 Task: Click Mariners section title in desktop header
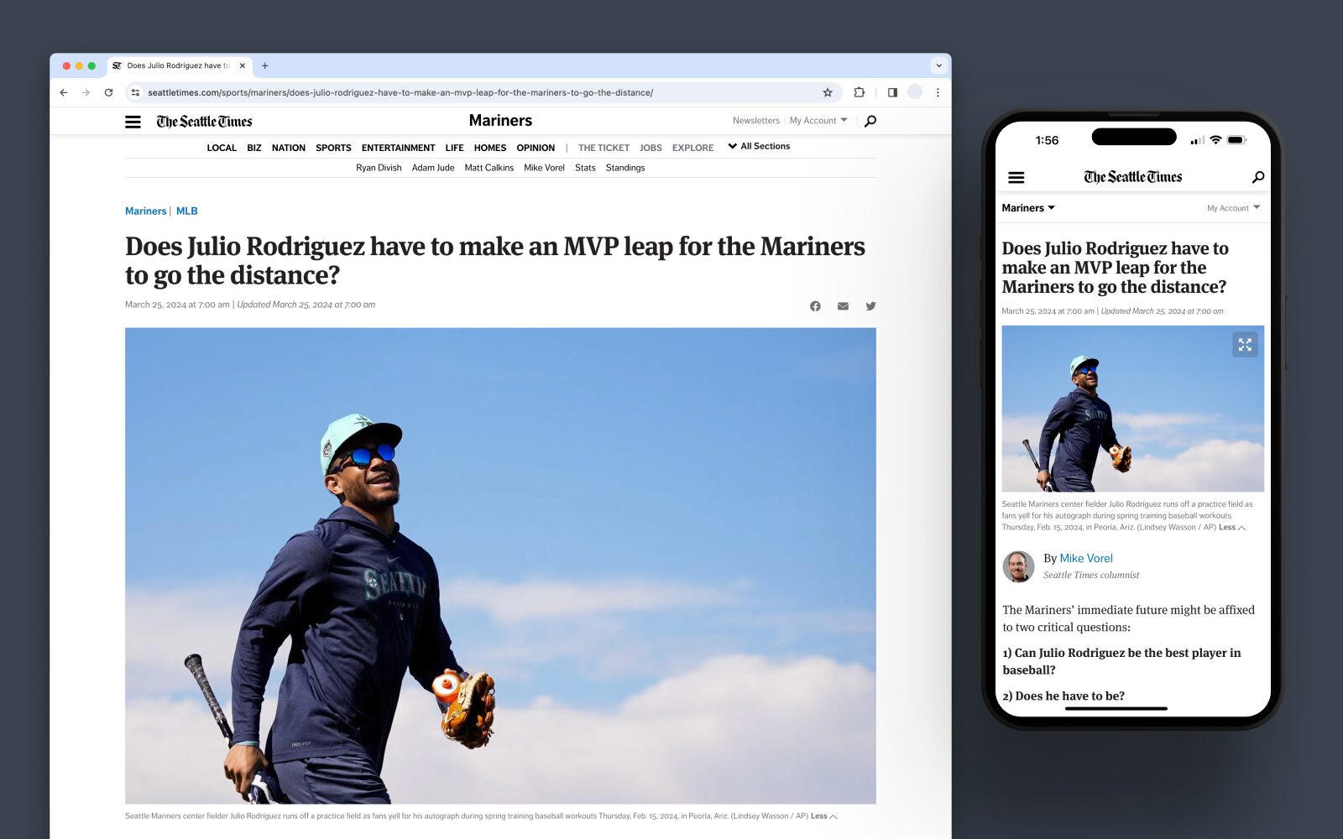pos(500,121)
